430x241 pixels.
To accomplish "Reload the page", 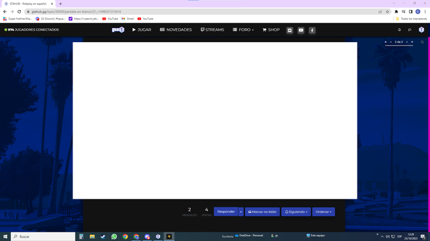I will [19, 12].
